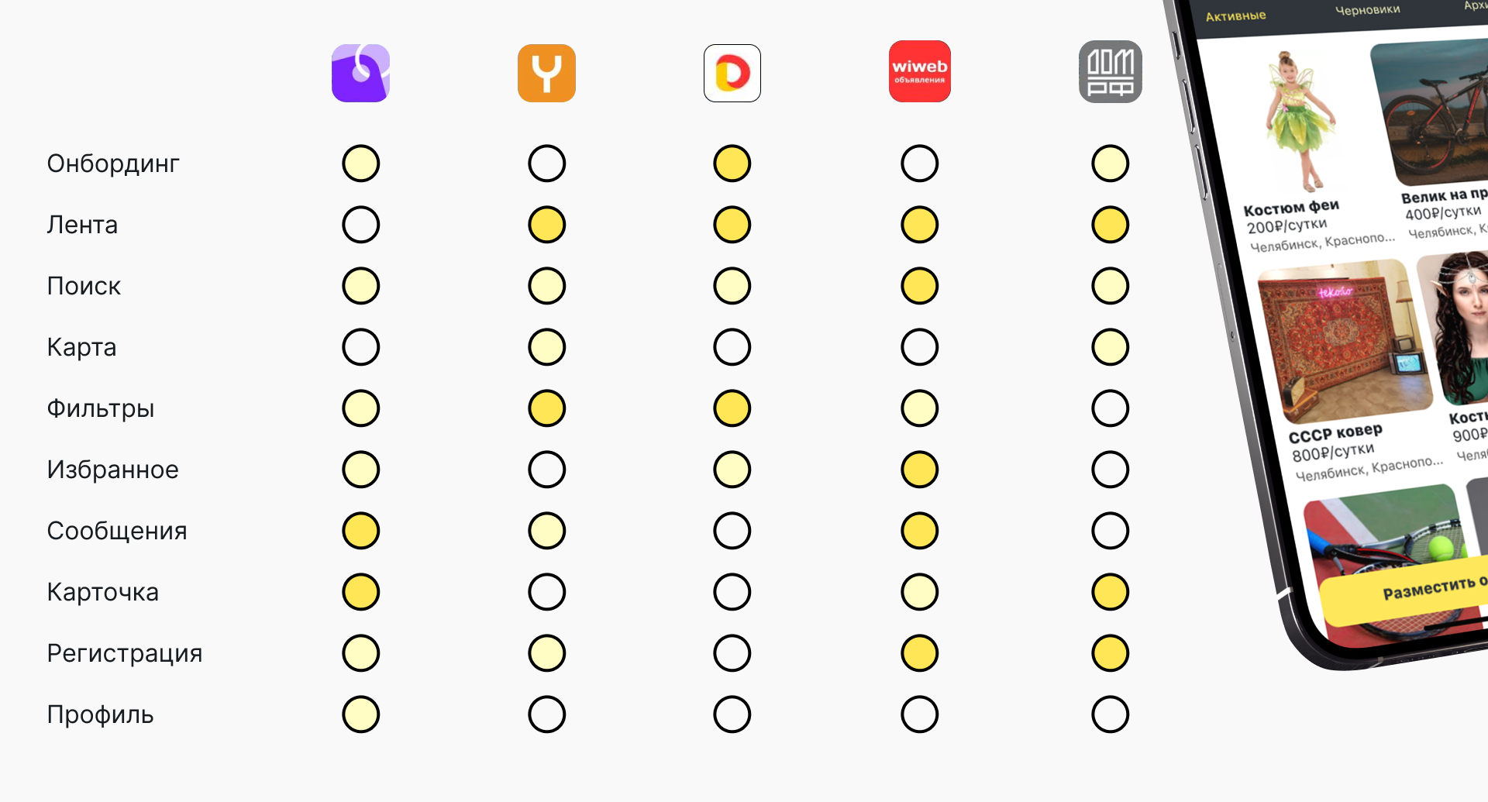Click the purple app icon in header
The width and height of the screenshot is (1488, 802).
click(x=360, y=73)
